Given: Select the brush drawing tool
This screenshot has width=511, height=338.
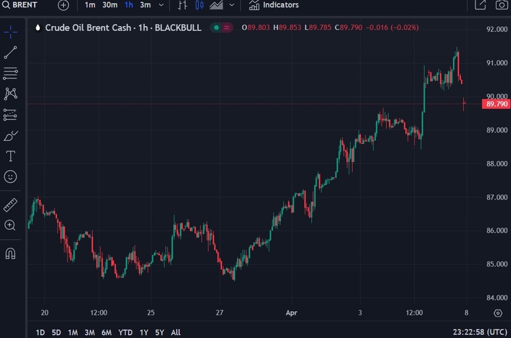Looking at the screenshot, I should coord(10,136).
